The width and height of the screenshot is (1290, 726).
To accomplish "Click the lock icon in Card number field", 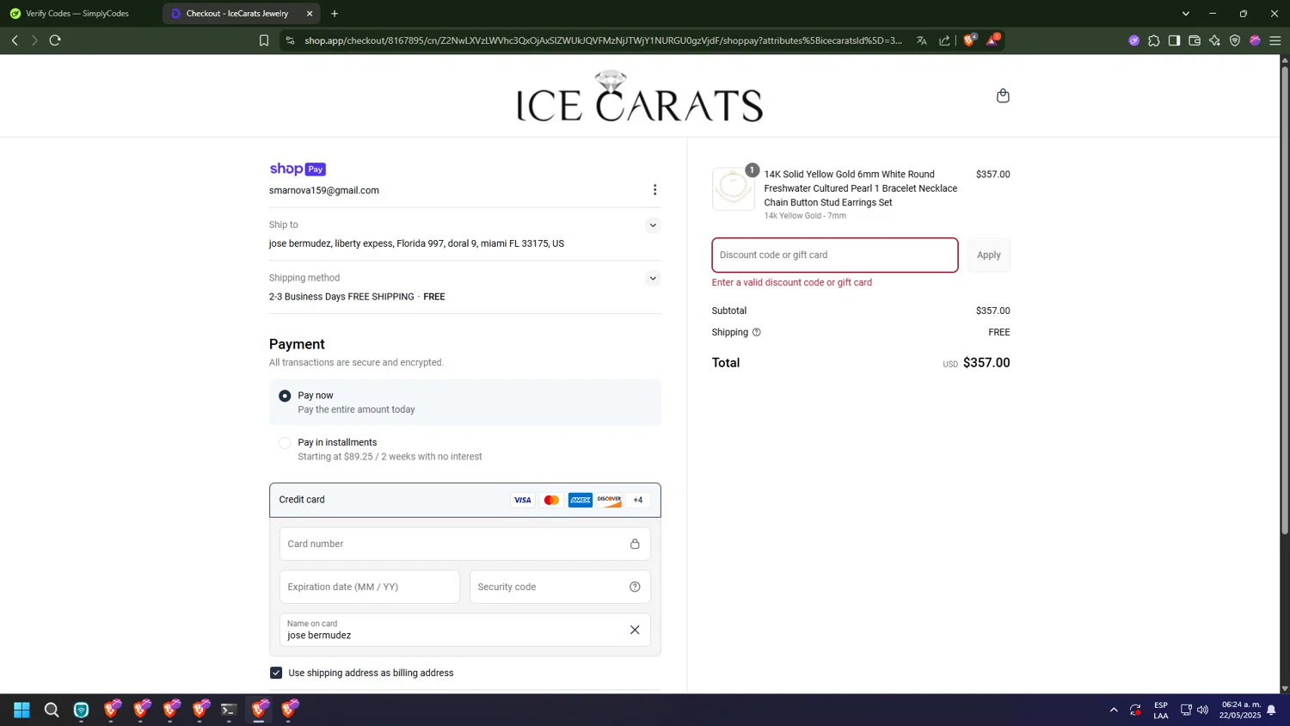I will tap(635, 544).
